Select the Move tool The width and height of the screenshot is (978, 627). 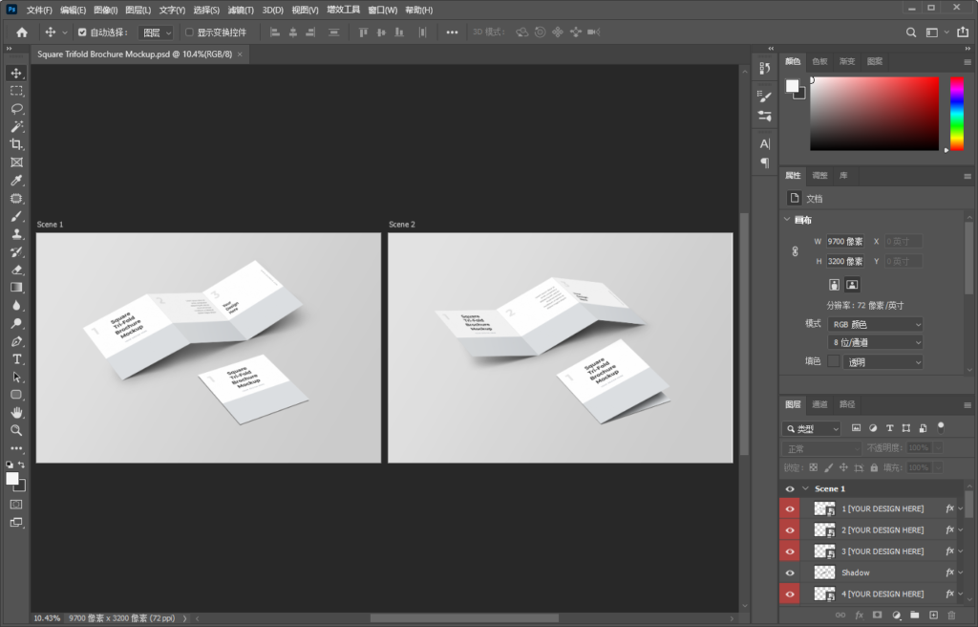click(x=16, y=73)
